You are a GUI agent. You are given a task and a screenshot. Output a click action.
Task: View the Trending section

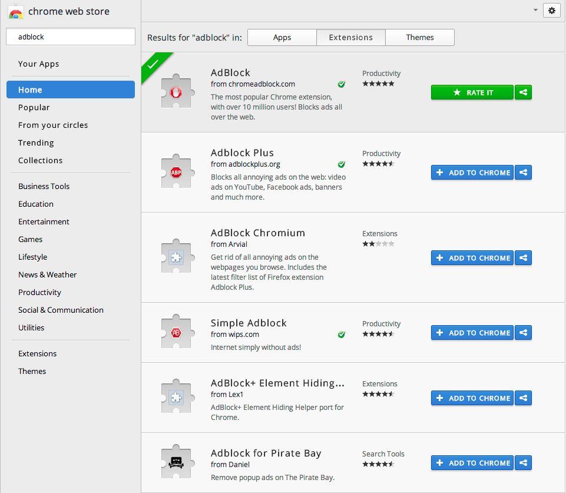[x=36, y=143]
